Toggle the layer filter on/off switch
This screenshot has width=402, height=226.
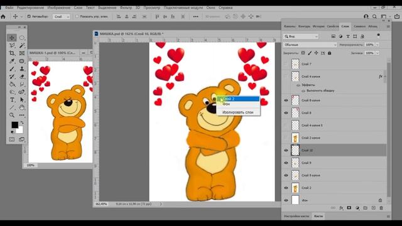coord(378,35)
